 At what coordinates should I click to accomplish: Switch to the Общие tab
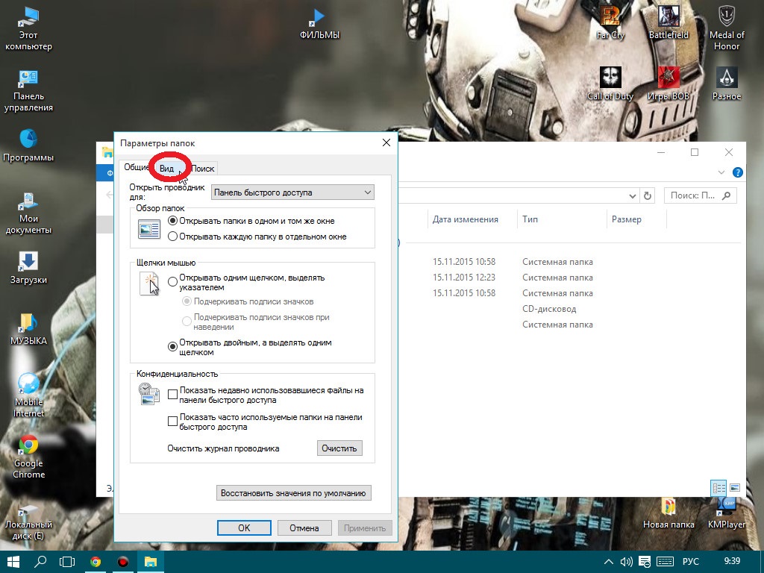136,167
